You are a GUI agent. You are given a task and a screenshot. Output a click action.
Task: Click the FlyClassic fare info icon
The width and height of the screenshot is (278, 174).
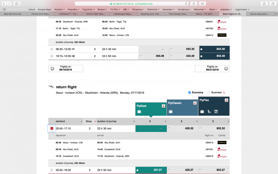[195, 103]
